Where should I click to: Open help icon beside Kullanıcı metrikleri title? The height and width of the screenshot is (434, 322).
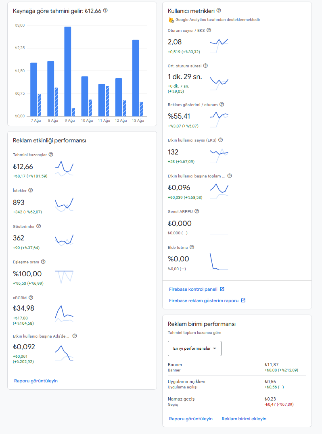219,10
